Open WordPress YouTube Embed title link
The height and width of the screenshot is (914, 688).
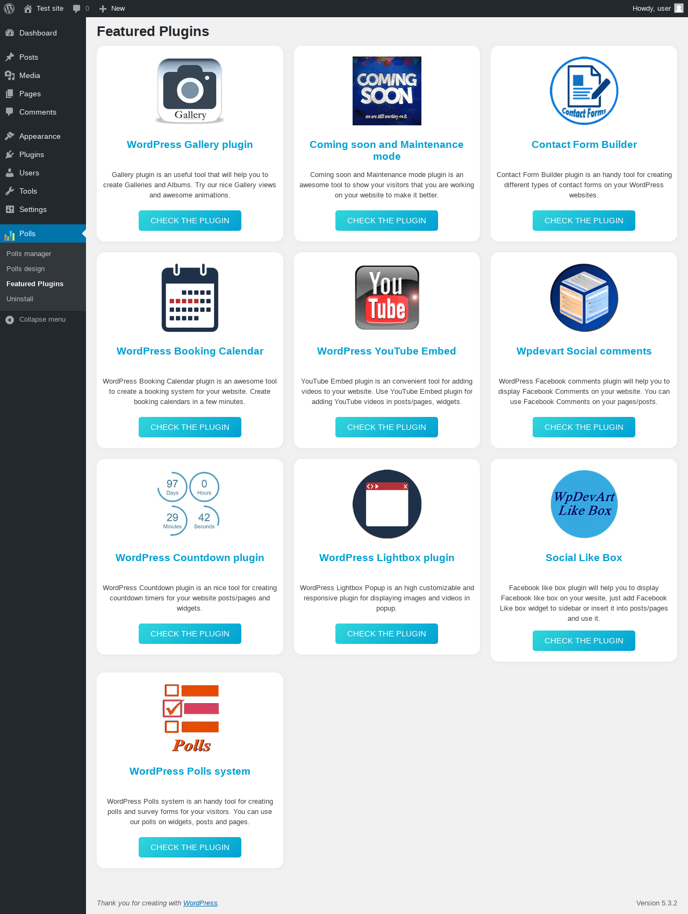pyautogui.click(x=386, y=351)
